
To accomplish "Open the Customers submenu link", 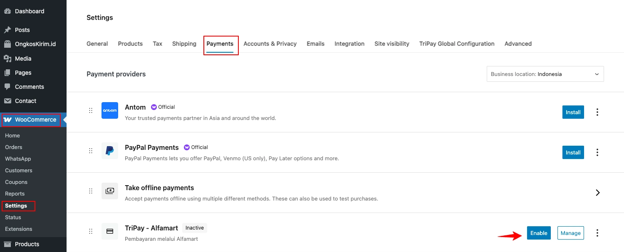I will [x=19, y=170].
